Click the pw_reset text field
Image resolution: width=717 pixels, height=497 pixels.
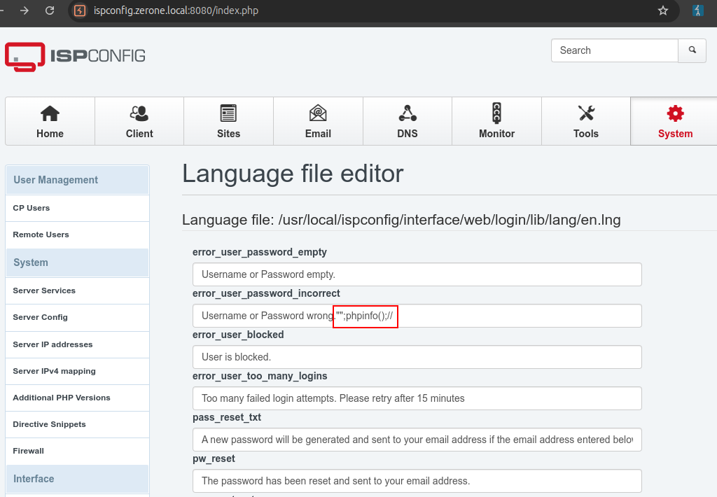(x=417, y=481)
